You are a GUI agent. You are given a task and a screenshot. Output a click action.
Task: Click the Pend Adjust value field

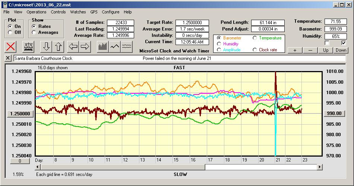click(268, 29)
